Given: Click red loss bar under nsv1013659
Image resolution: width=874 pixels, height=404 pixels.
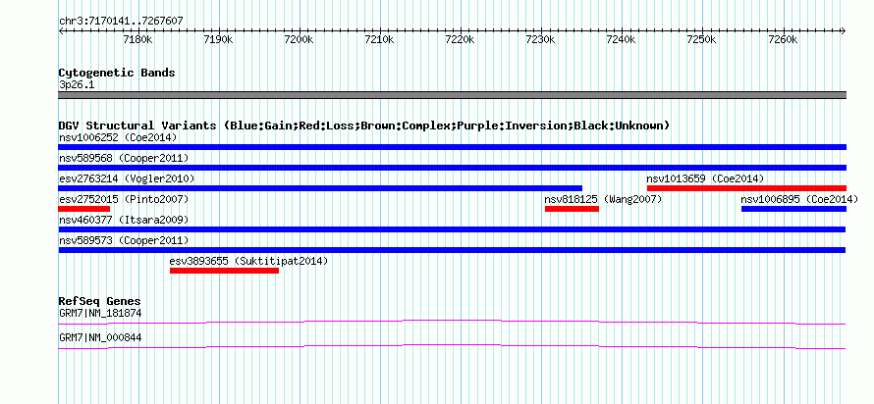Looking at the screenshot, I should pyautogui.click(x=747, y=188).
